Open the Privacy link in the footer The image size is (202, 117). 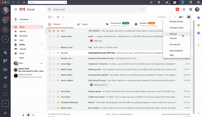(x=115, y=114)
